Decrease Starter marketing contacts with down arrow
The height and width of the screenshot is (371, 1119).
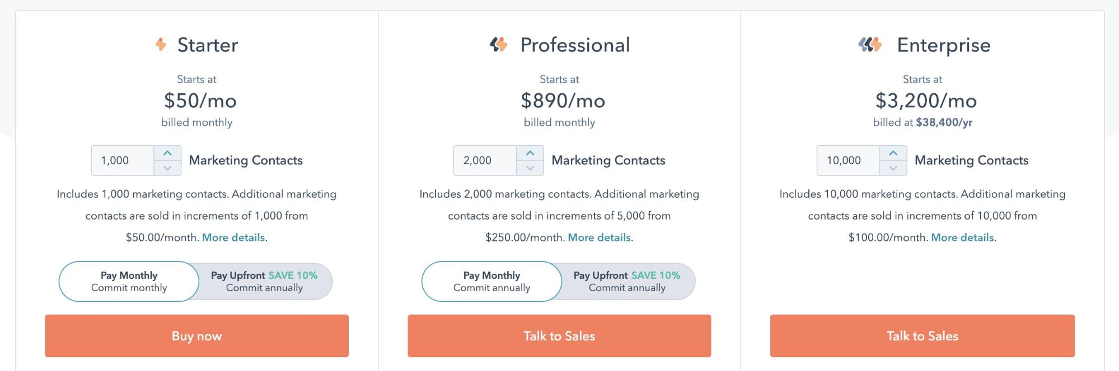[167, 168]
